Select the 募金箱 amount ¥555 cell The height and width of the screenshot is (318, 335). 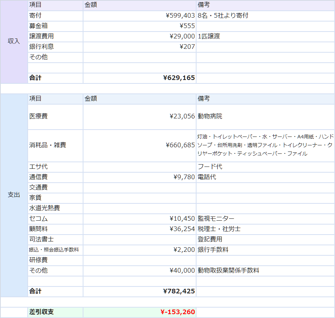tap(187, 26)
